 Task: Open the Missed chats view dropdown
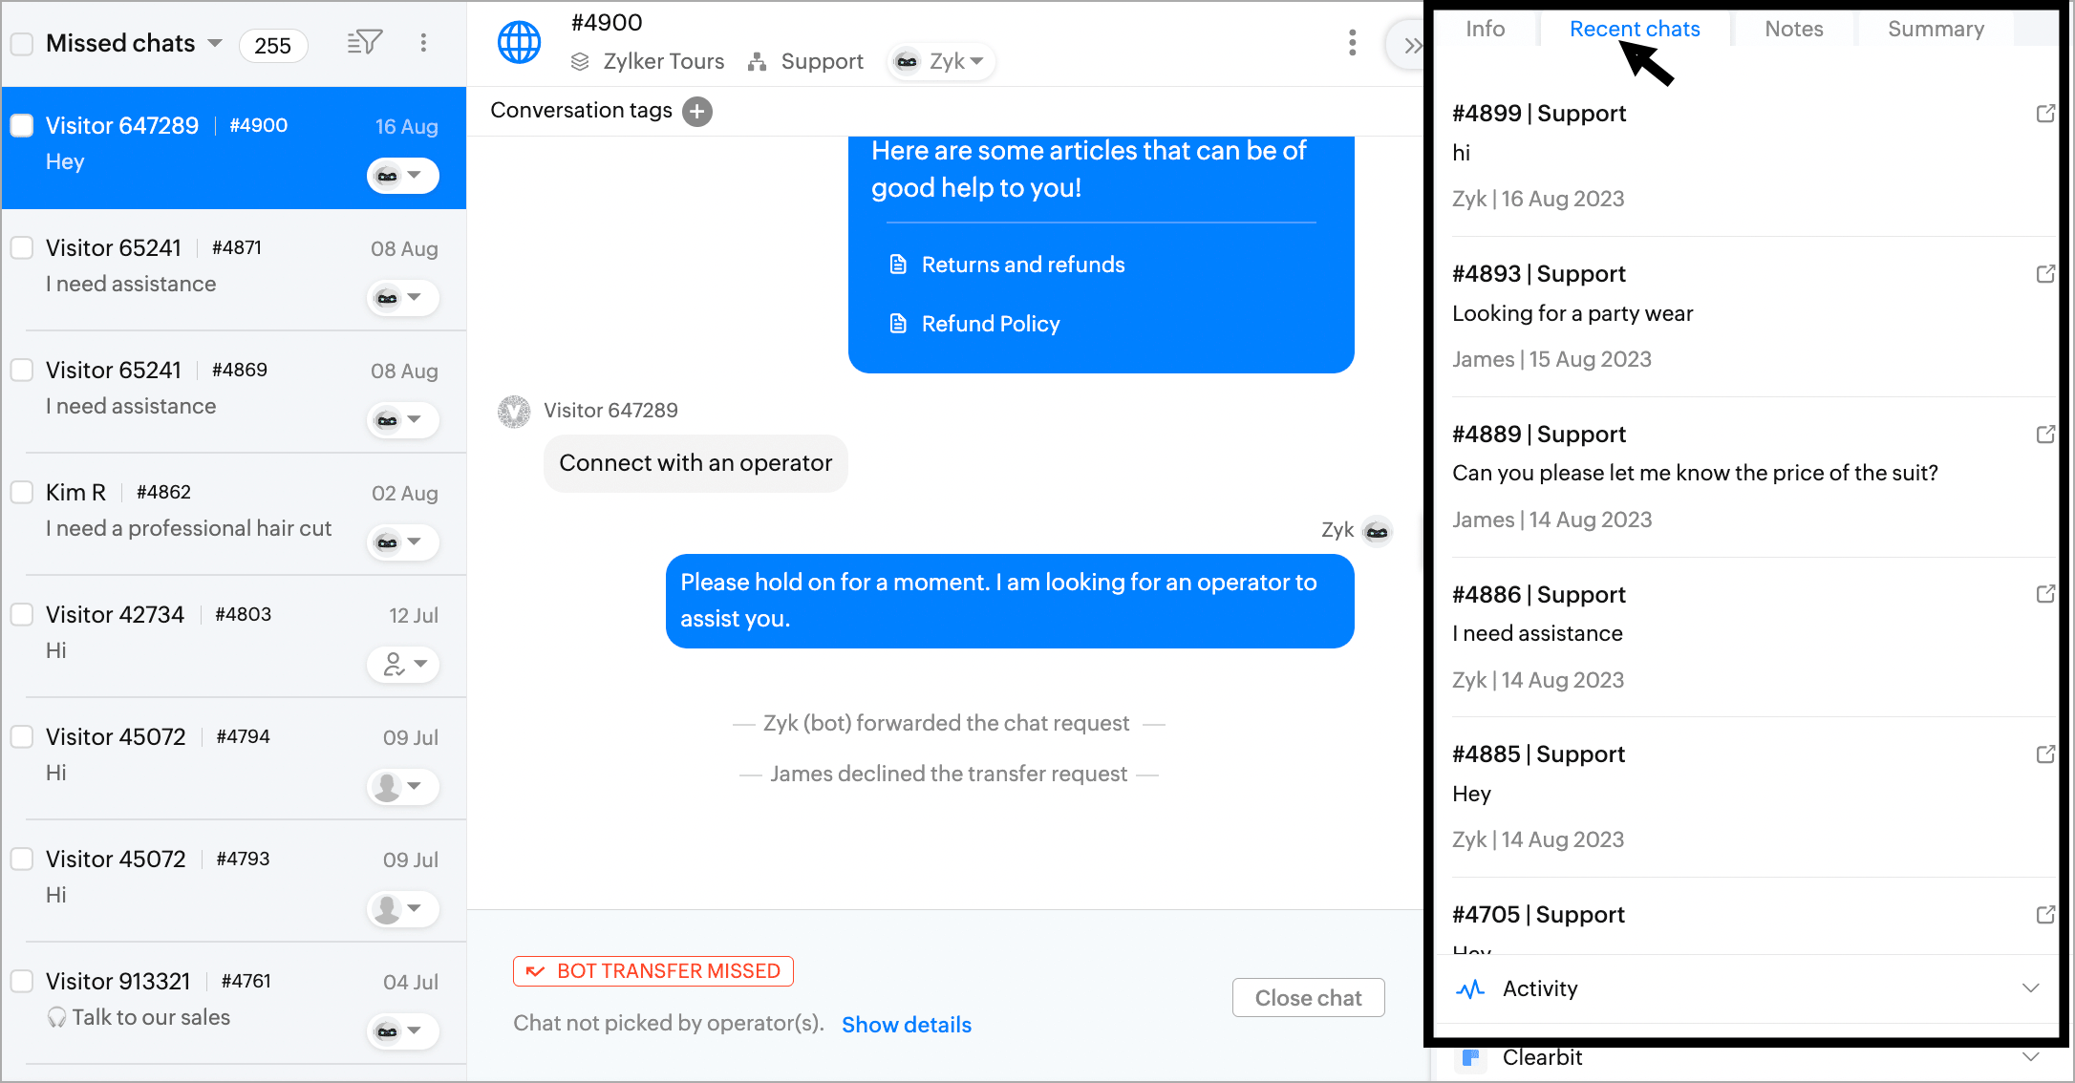click(x=215, y=44)
